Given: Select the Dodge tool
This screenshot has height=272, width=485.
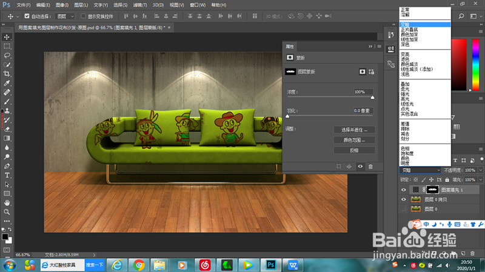Looking at the screenshot, I should click(x=7, y=157).
